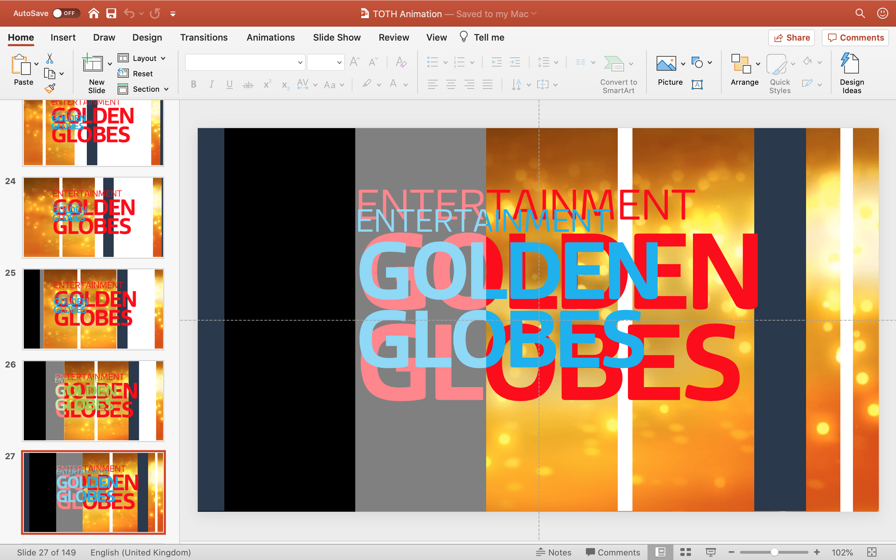Open the font color picker arrow
The height and width of the screenshot is (560, 896).
tap(406, 85)
